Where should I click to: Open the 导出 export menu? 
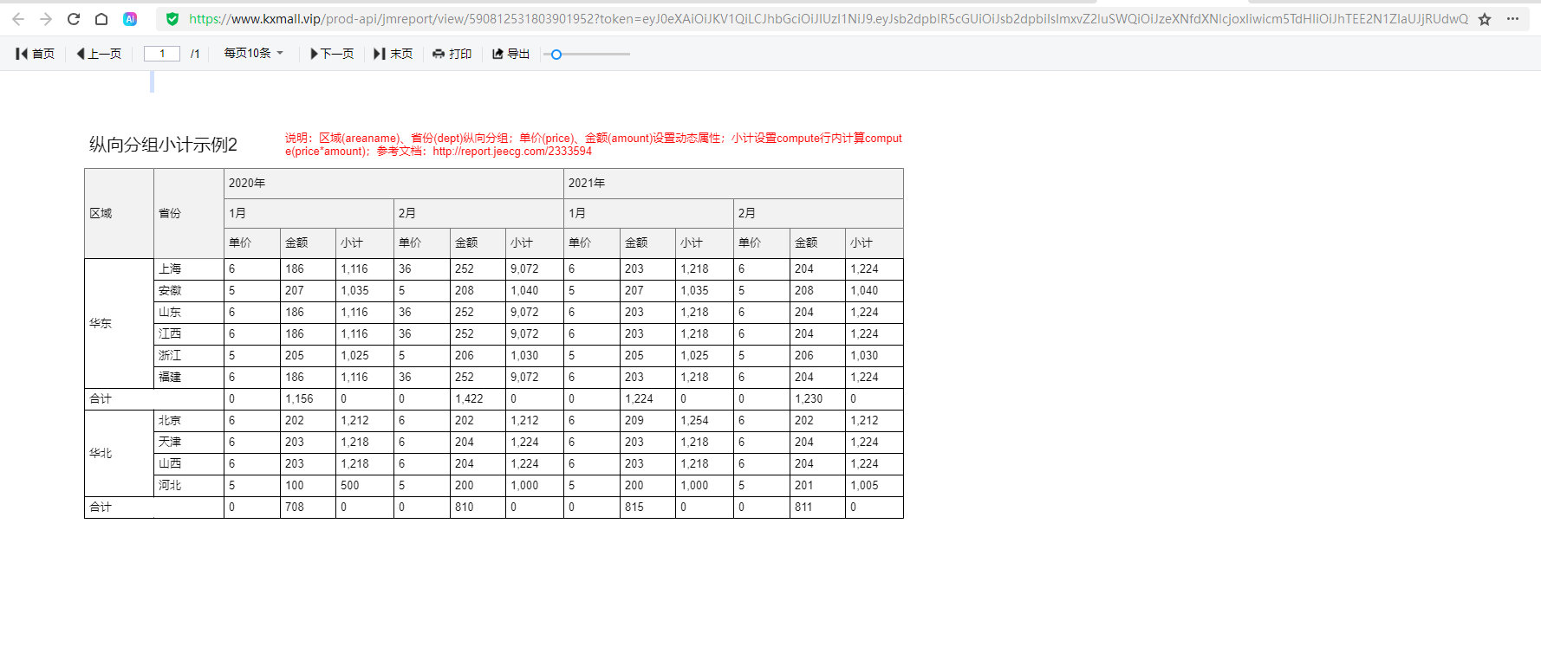(x=511, y=54)
